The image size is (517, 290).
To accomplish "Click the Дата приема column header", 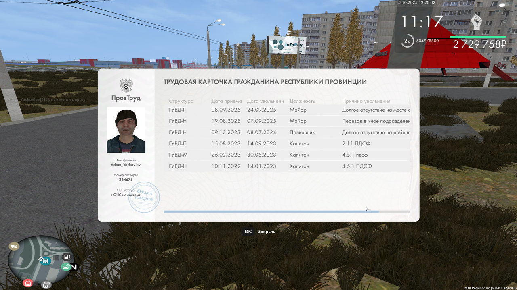I will point(227,101).
